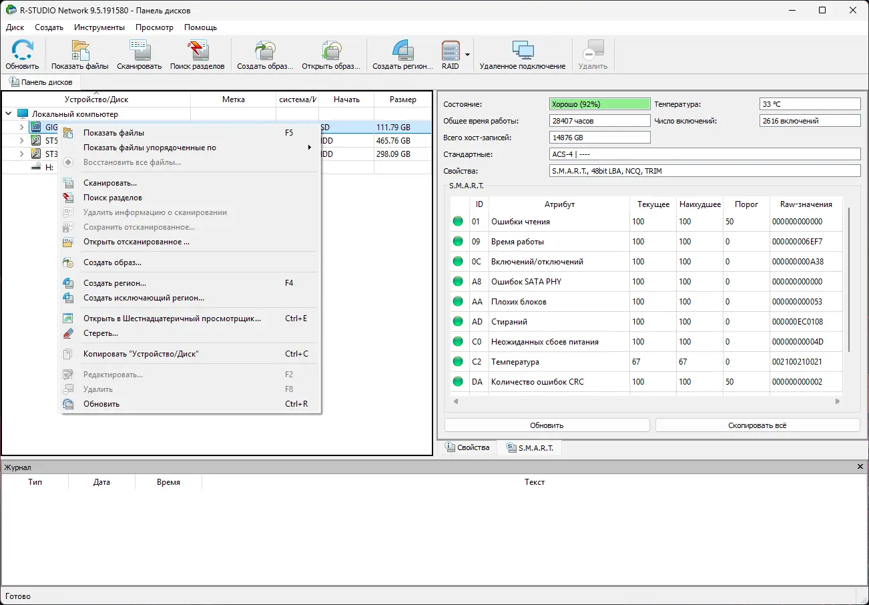
Task: Click the green status icon for Время работы
Action: coord(458,242)
